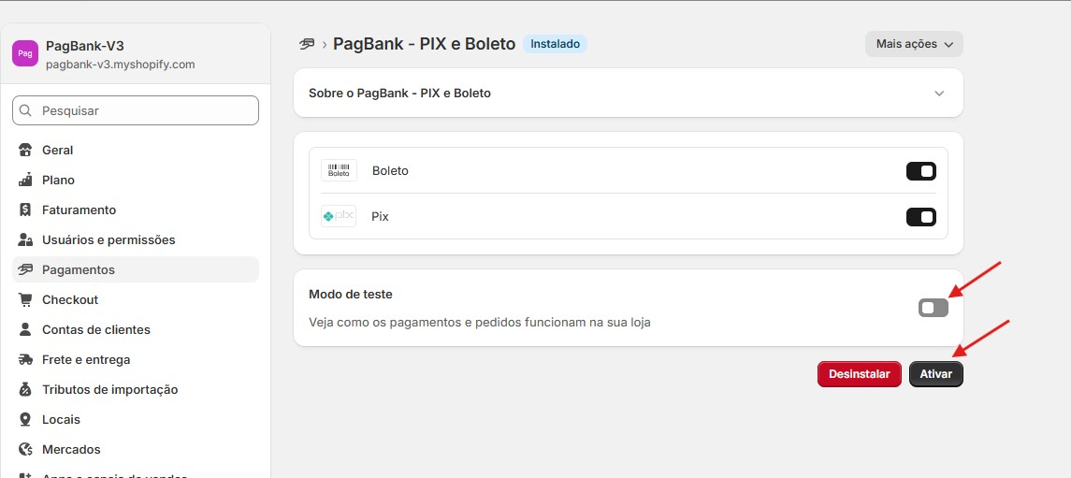Viewport: 1071px width, 478px height.
Task: Select Pagamentos in the sidebar
Action: coord(136,269)
